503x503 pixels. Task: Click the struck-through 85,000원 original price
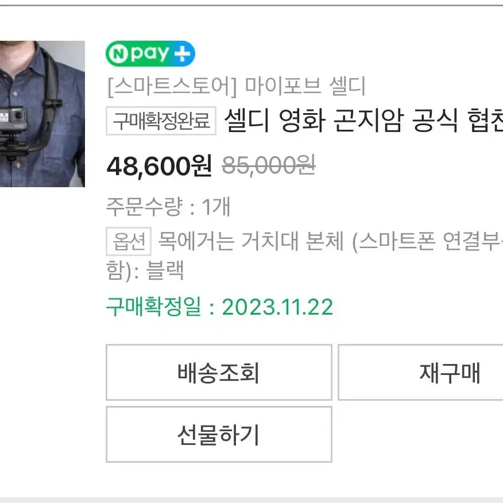(269, 165)
